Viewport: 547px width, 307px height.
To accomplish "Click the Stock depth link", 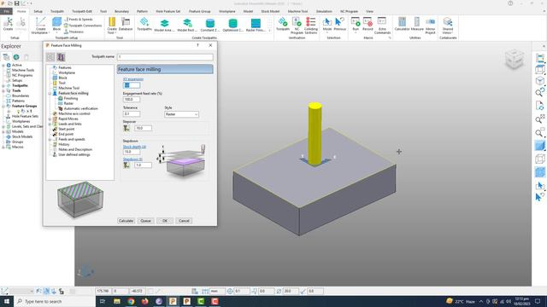I will (x=134, y=147).
